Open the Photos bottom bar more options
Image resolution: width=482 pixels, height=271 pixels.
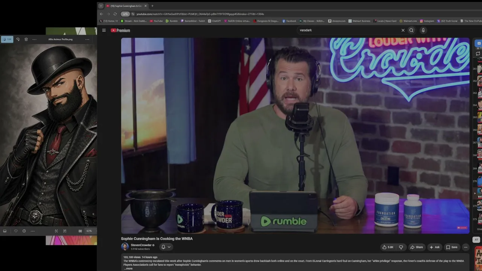(33, 231)
